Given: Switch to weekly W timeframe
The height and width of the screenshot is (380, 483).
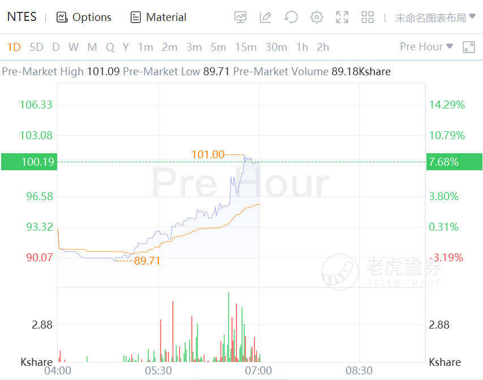Looking at the screenshot, I should [x=74, y=47].
